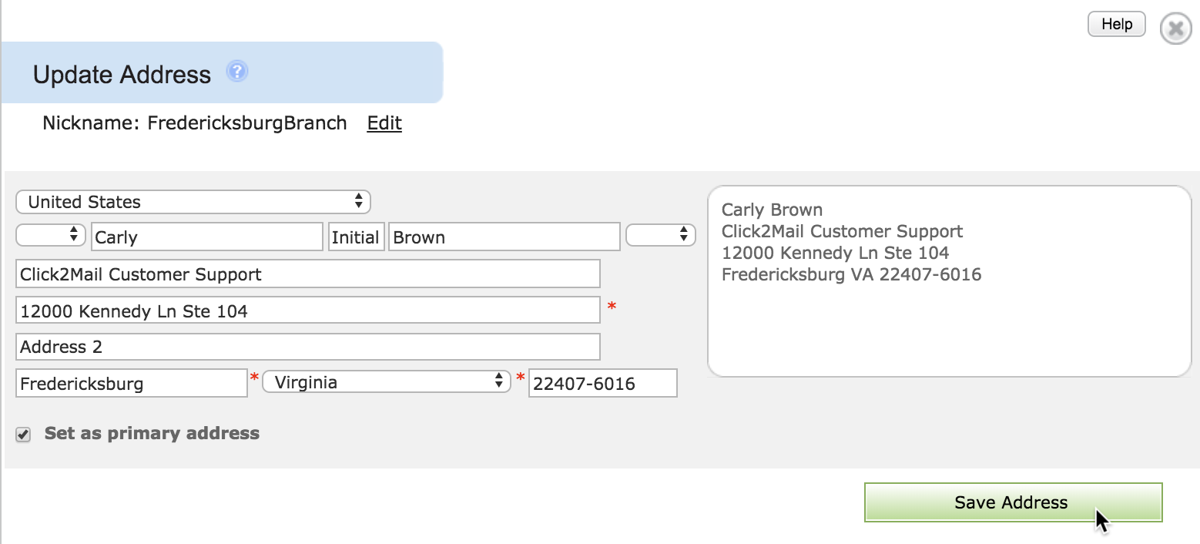Click the Click2Mail Customer Support company field

point(308,274)
